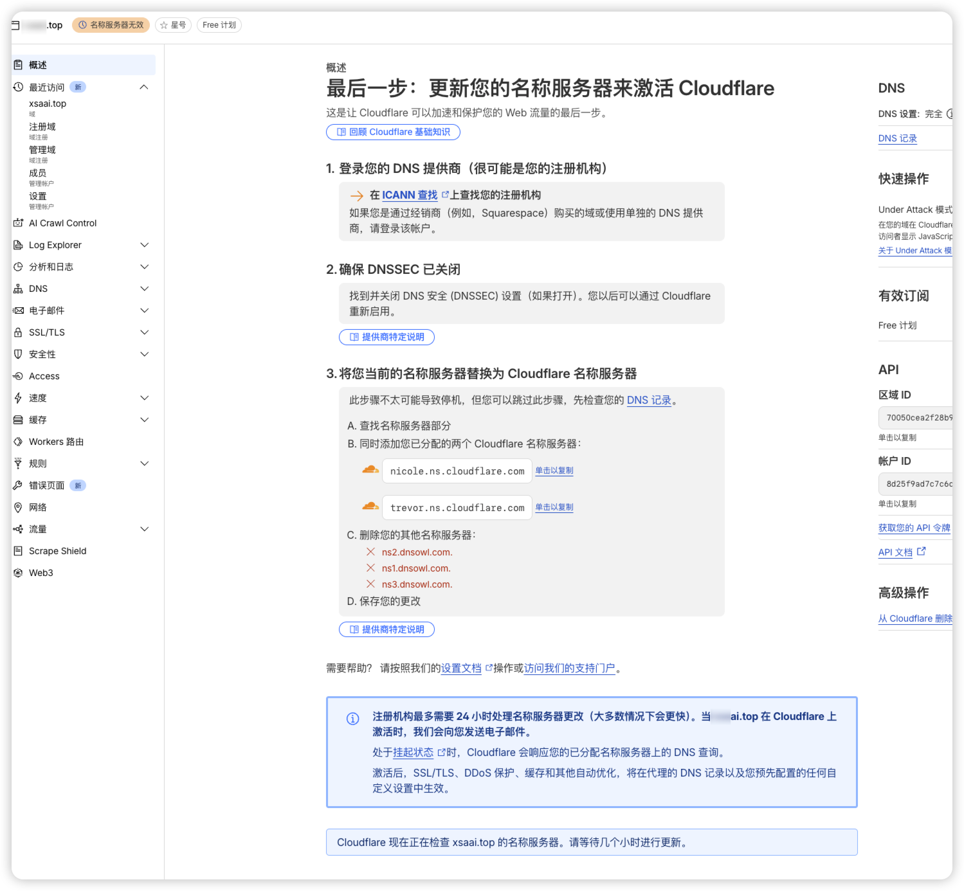
Task: Open the ICANN 查找 link
Action: 410,195
